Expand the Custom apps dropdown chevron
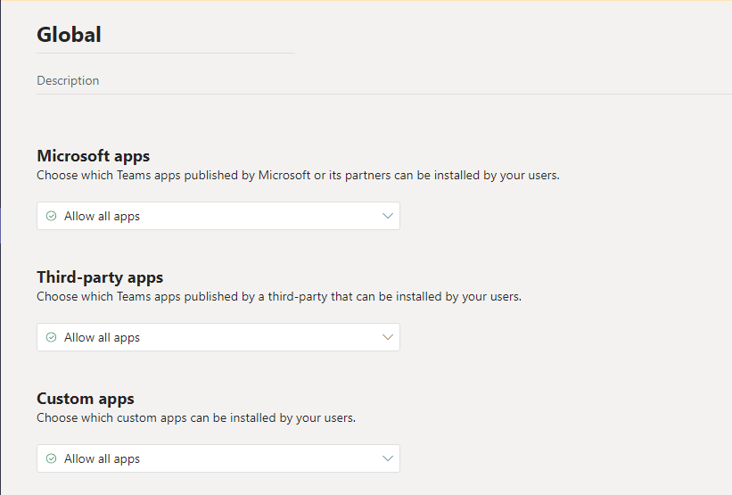Image resolution: width=732 pixels, height=495 pixels. (x=388, y=458)
